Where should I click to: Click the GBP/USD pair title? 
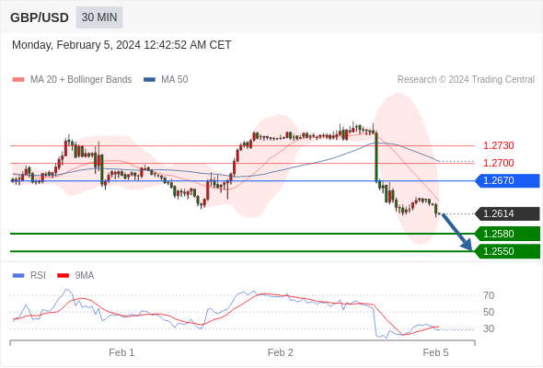click(40, 17)
